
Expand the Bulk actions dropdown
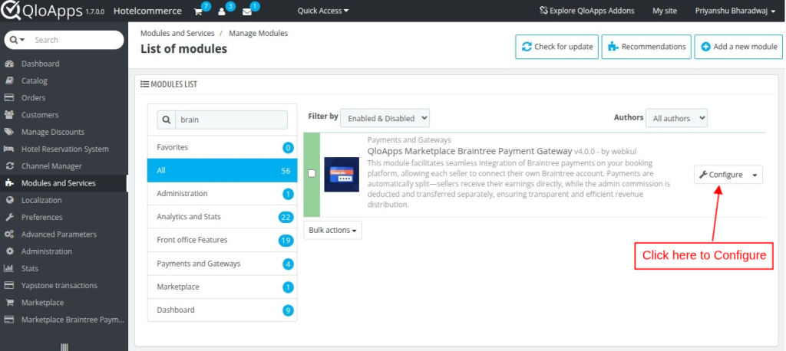(x=333, y=230)
